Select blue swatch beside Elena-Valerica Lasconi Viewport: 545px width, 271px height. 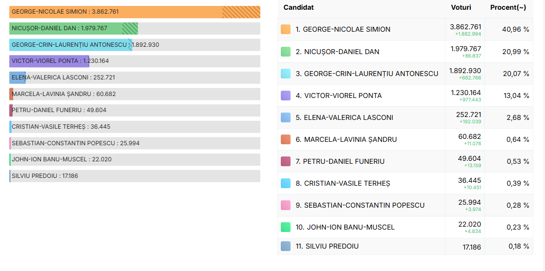pyautogui.click(x=285, y=117)
